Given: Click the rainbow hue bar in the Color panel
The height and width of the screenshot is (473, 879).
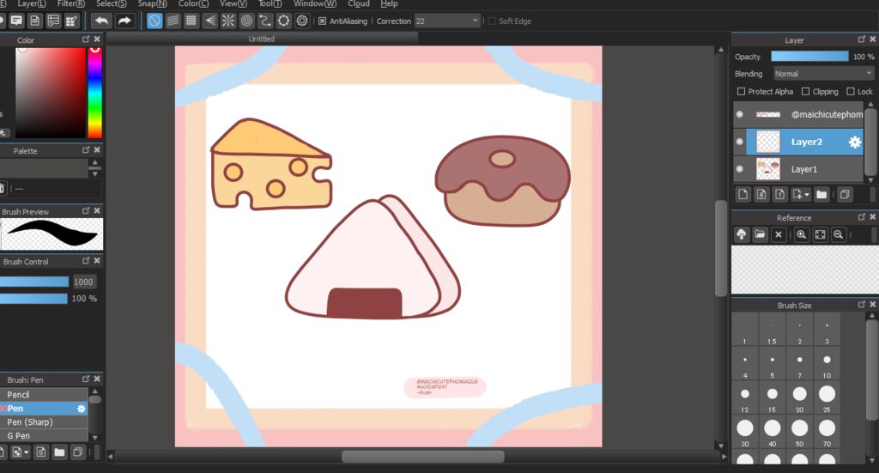Looking at the screenshot, I should [x=94, y=93].
